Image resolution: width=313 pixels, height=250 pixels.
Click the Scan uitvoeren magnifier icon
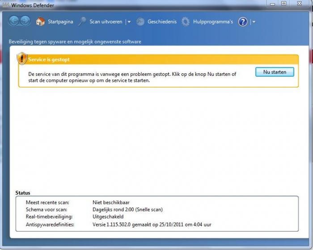(x=82, y=21)
